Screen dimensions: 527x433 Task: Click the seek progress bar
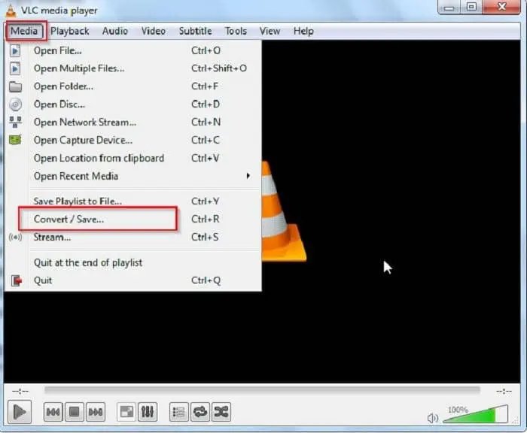(262, 390)
